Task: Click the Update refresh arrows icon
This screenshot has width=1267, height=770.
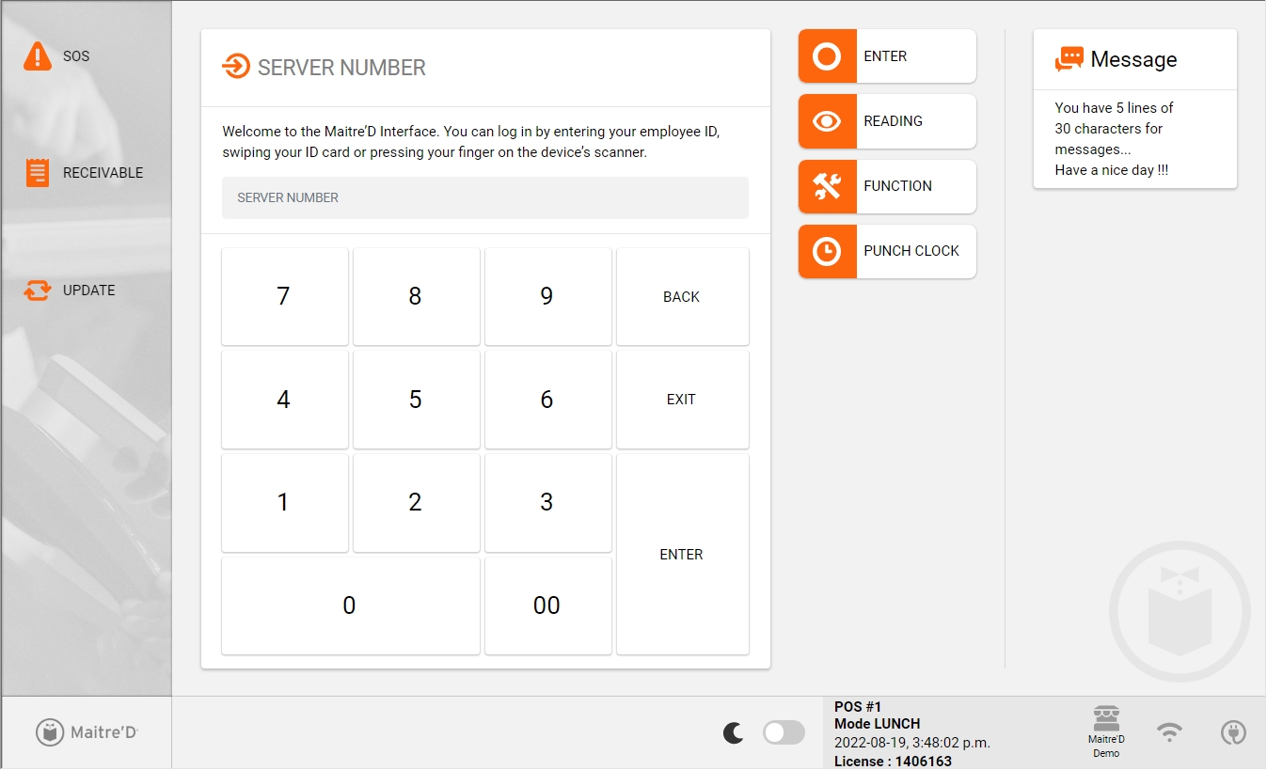Action: [x=38, y=291]
